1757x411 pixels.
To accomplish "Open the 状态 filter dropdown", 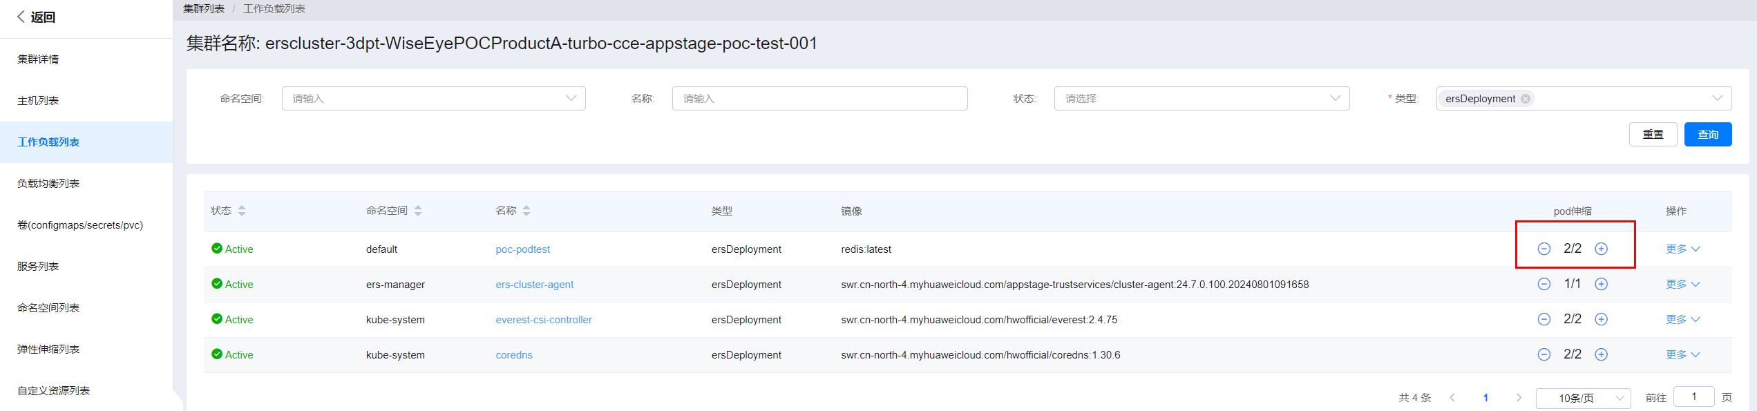I will point(1201,99).
